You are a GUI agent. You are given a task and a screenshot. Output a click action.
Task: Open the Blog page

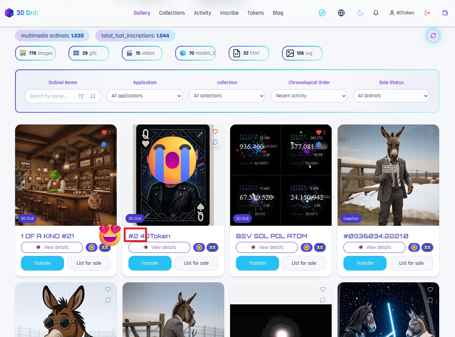coord(278,13)
